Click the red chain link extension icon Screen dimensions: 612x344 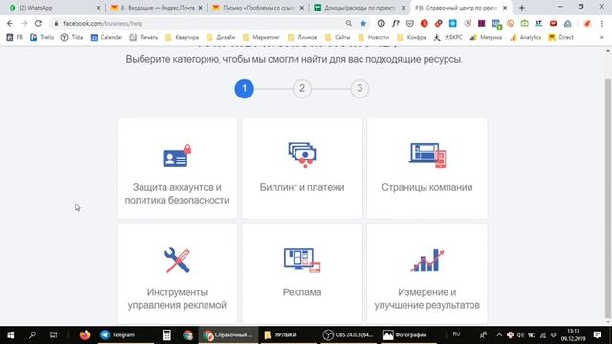(439, 23)
